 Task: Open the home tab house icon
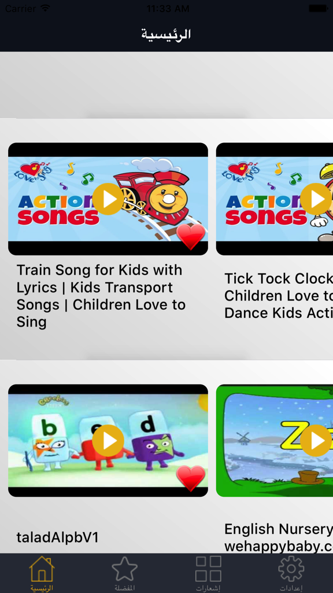click(42, 569)
